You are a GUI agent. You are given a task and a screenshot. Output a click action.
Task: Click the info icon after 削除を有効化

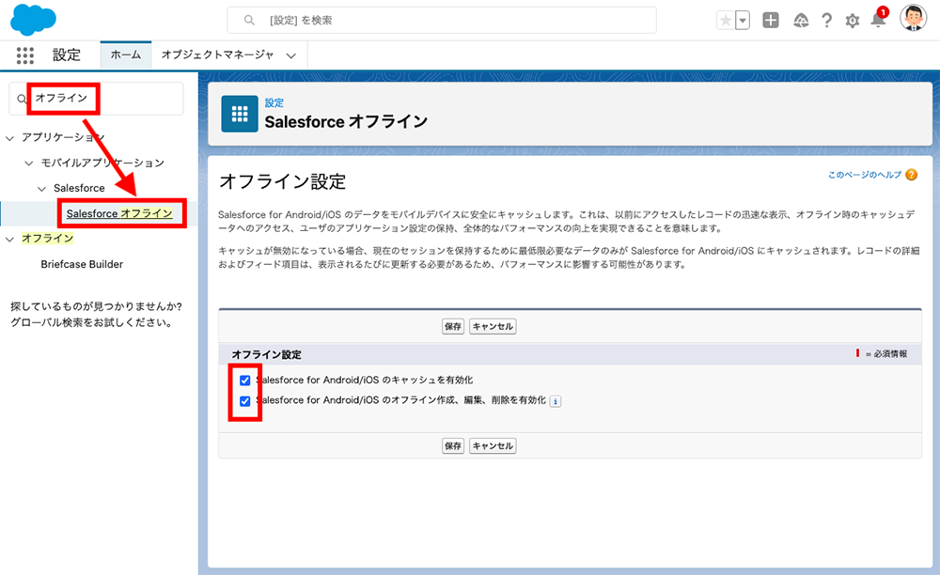(556, 401)
